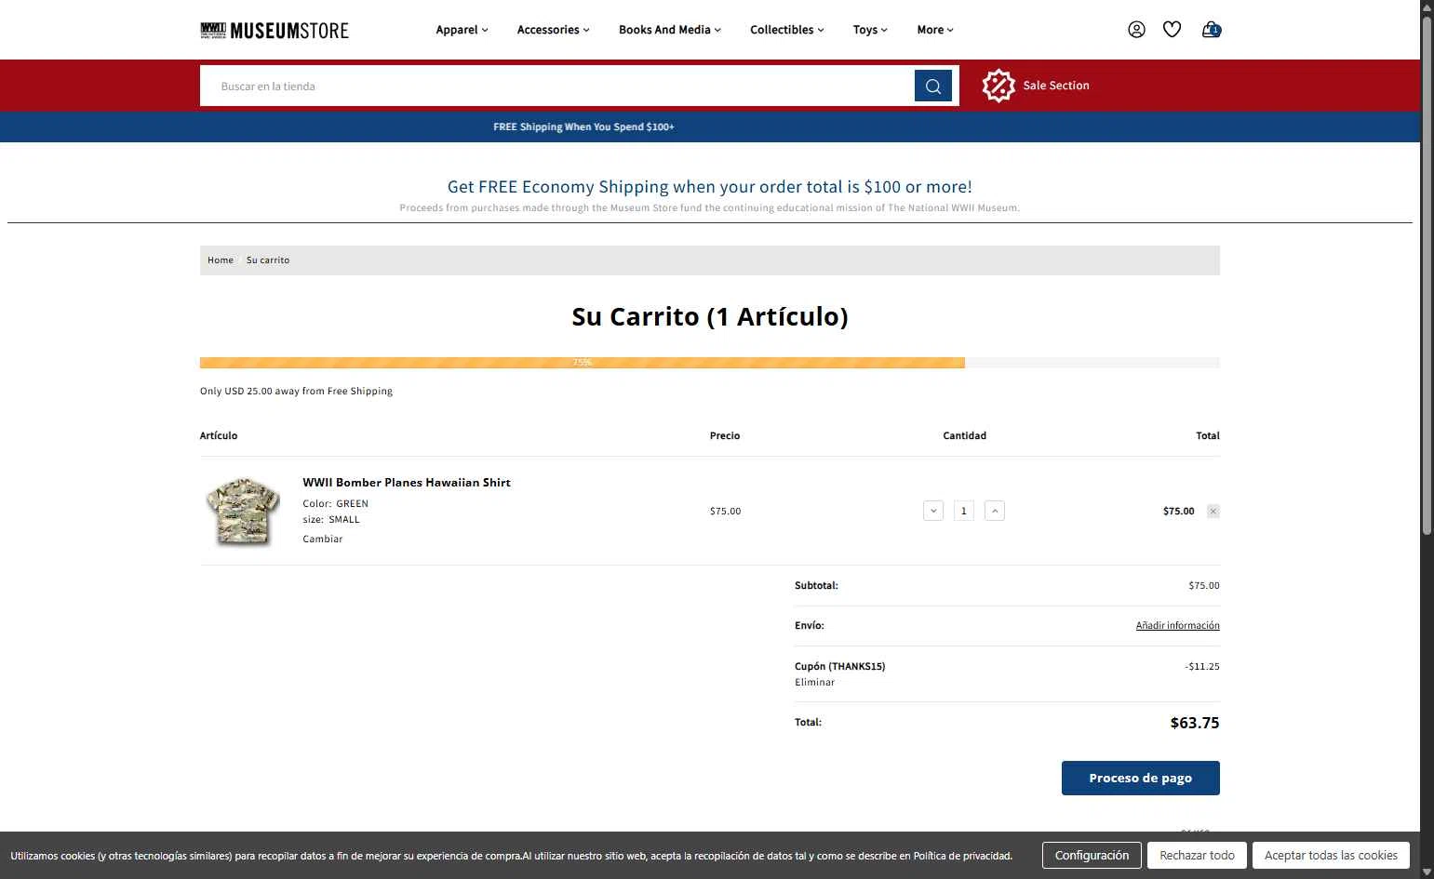Screen dimensions: 1434x879
Task: Click the Subtotal $75.00 value
Action: 1204,586
